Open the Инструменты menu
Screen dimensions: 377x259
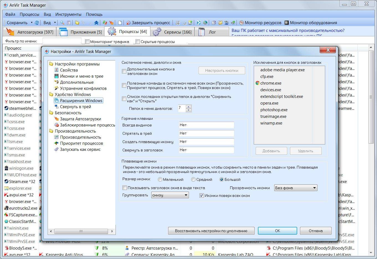pyautogui.click(x=68, y=14)
